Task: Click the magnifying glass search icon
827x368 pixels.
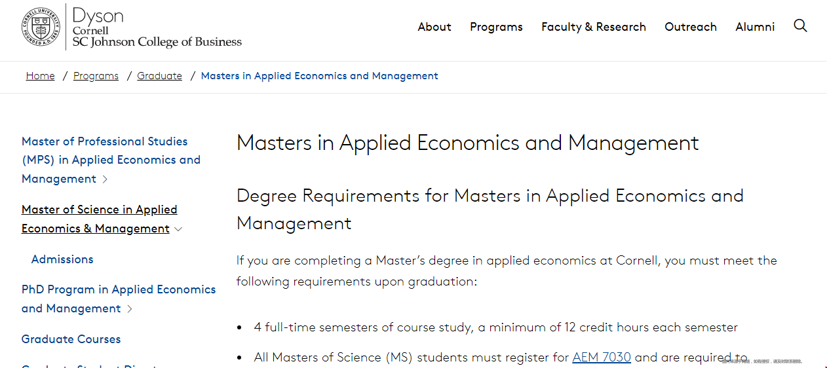Action: tap(800, 26)
